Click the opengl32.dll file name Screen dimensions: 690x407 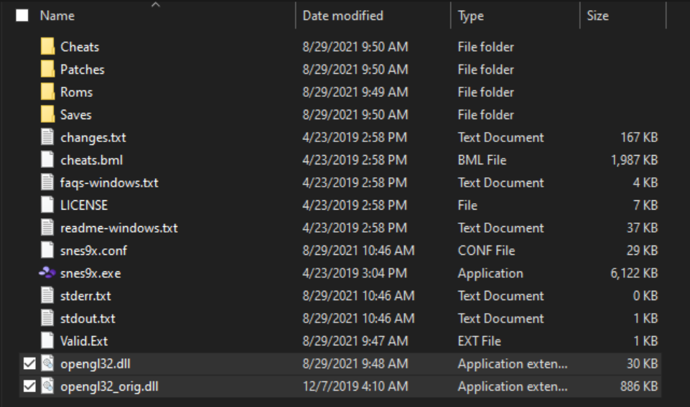point(95,364)
